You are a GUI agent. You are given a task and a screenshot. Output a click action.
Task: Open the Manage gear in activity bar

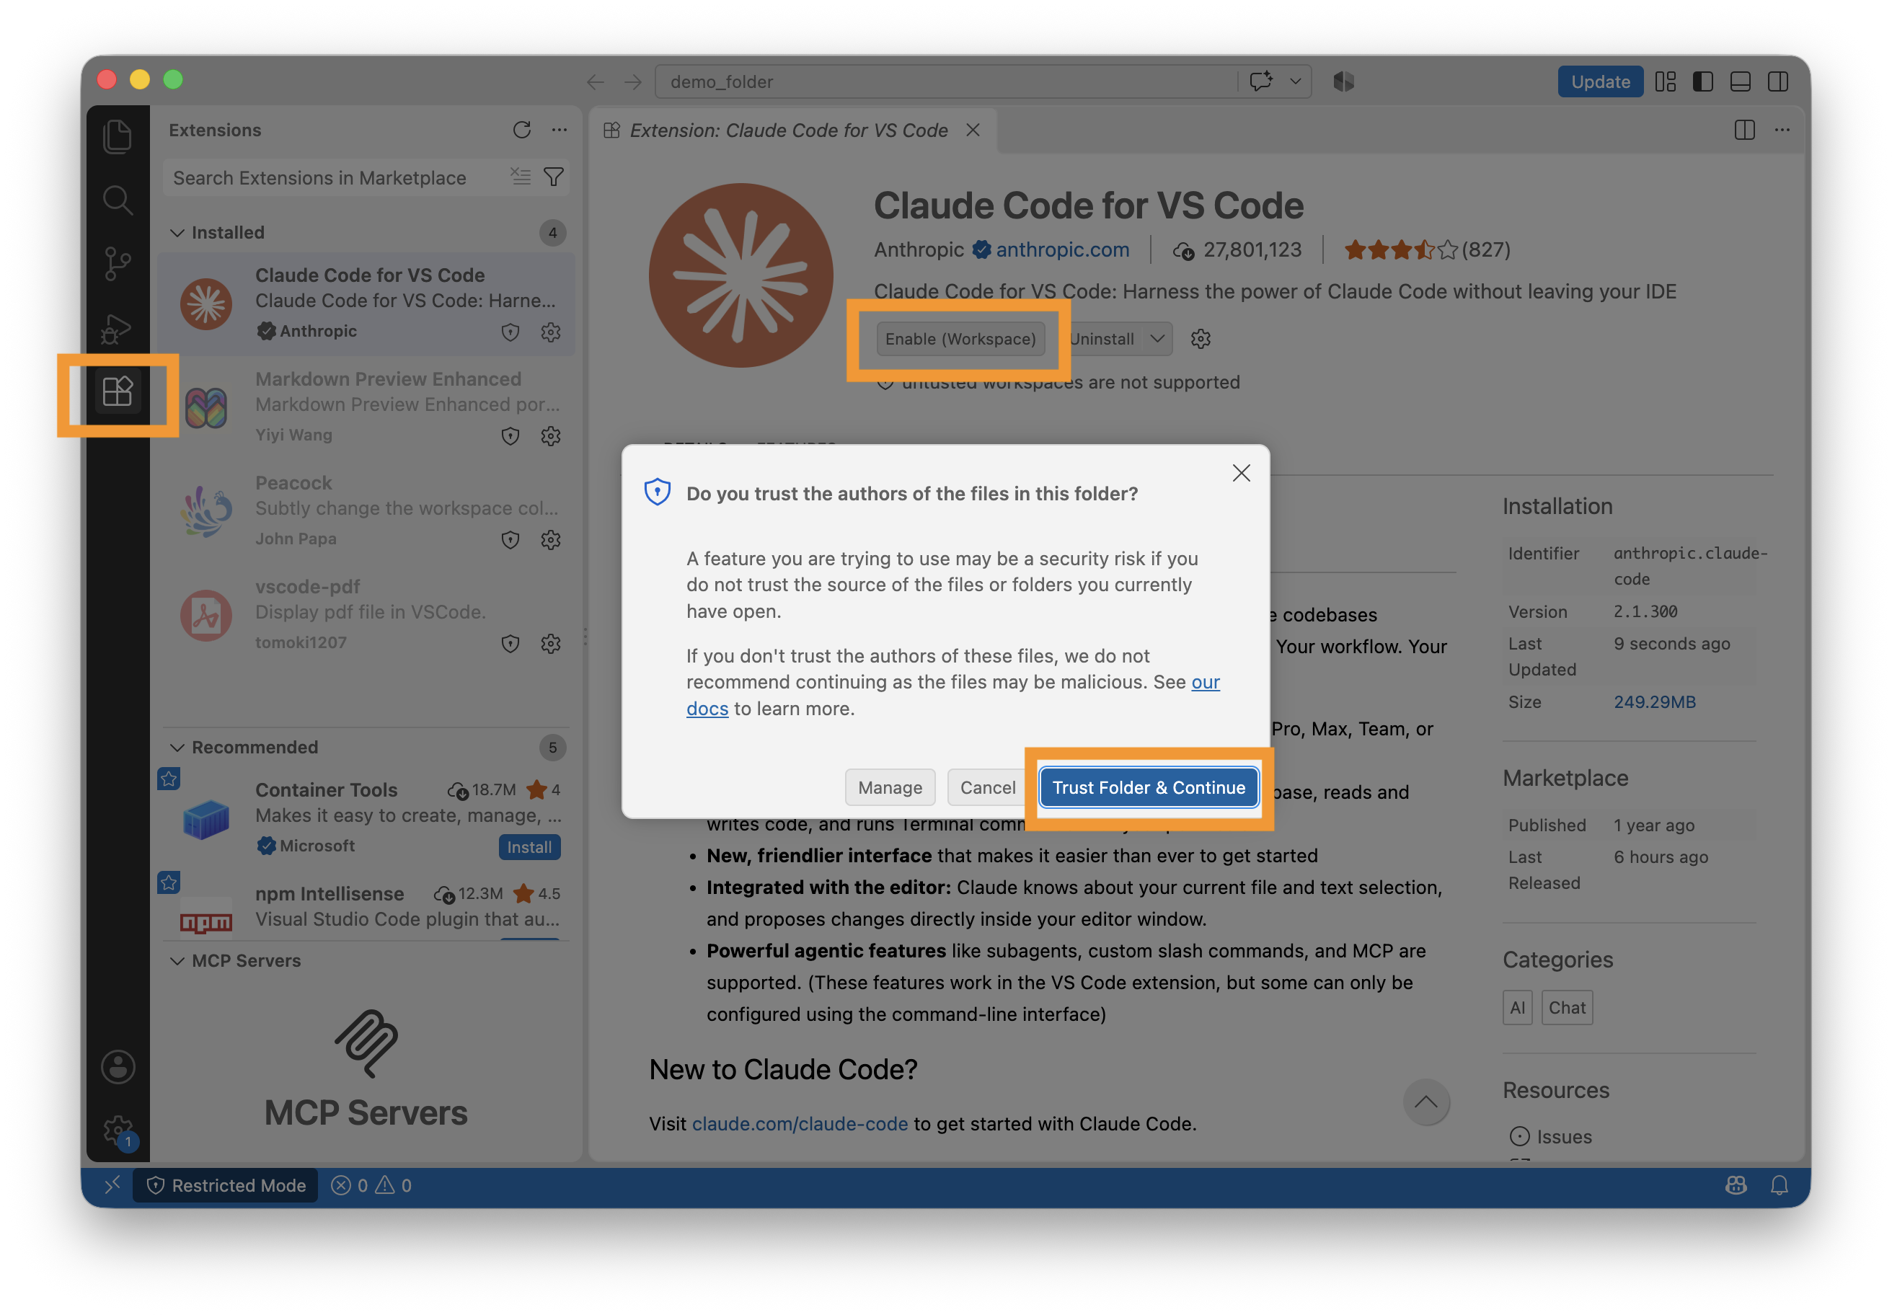(x=118, y=1130)
